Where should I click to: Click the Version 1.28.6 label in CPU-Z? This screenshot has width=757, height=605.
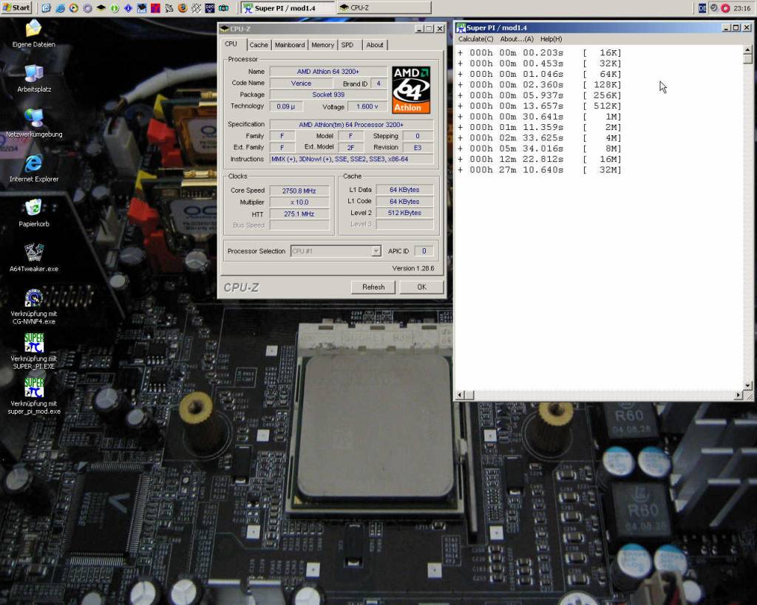413,268
